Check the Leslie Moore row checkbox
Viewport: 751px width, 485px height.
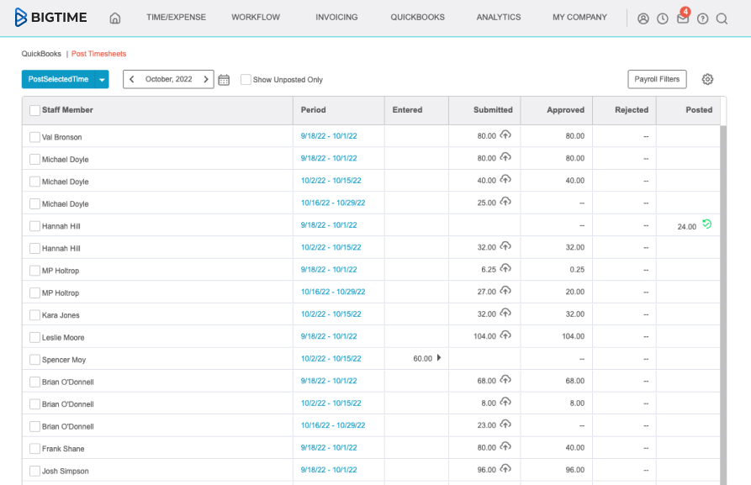point(34,338)
